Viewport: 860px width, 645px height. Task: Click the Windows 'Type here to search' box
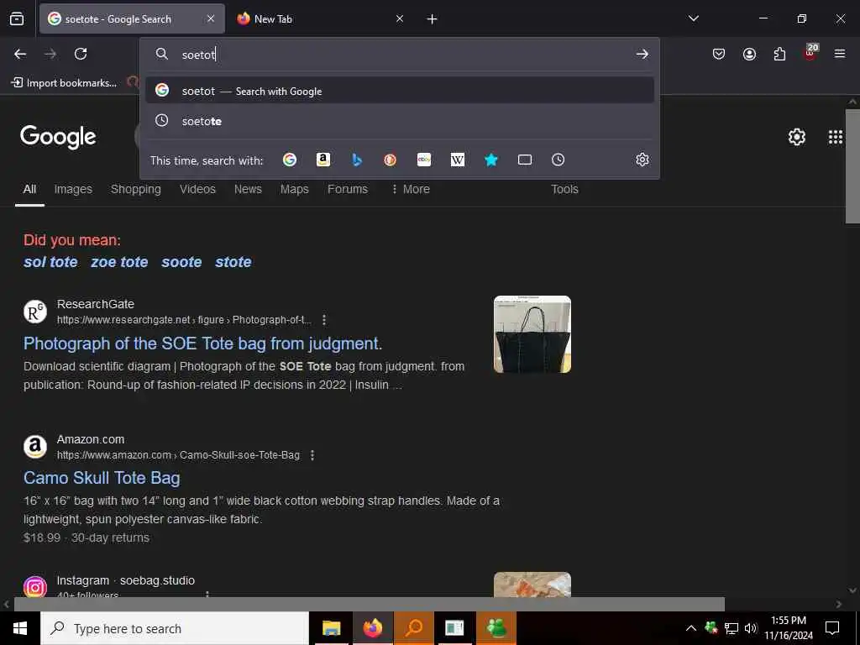click(x=175, y=628)
